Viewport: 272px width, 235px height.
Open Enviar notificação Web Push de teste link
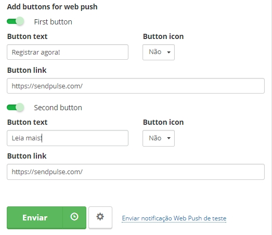pyautogui.click(x=174, y=218)
